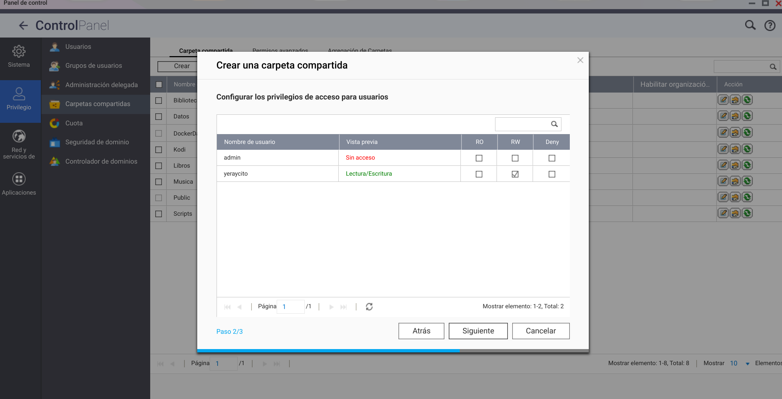This screenshot has height=399, width=782.
Task: Click the Siguiente button
Action: click(478, 331)
